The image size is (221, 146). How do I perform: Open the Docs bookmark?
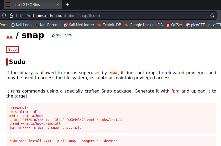[4, 25]
